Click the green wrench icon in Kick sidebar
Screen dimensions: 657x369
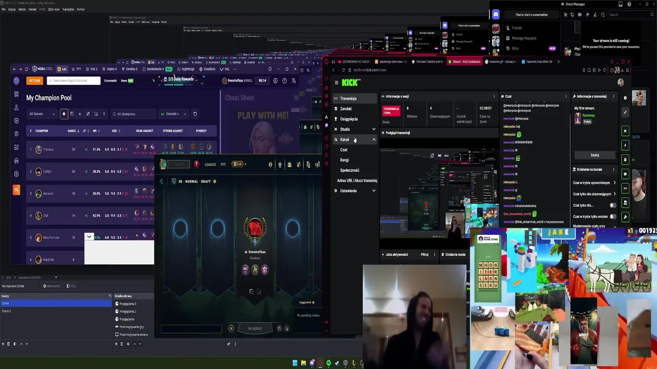[625, 217]
